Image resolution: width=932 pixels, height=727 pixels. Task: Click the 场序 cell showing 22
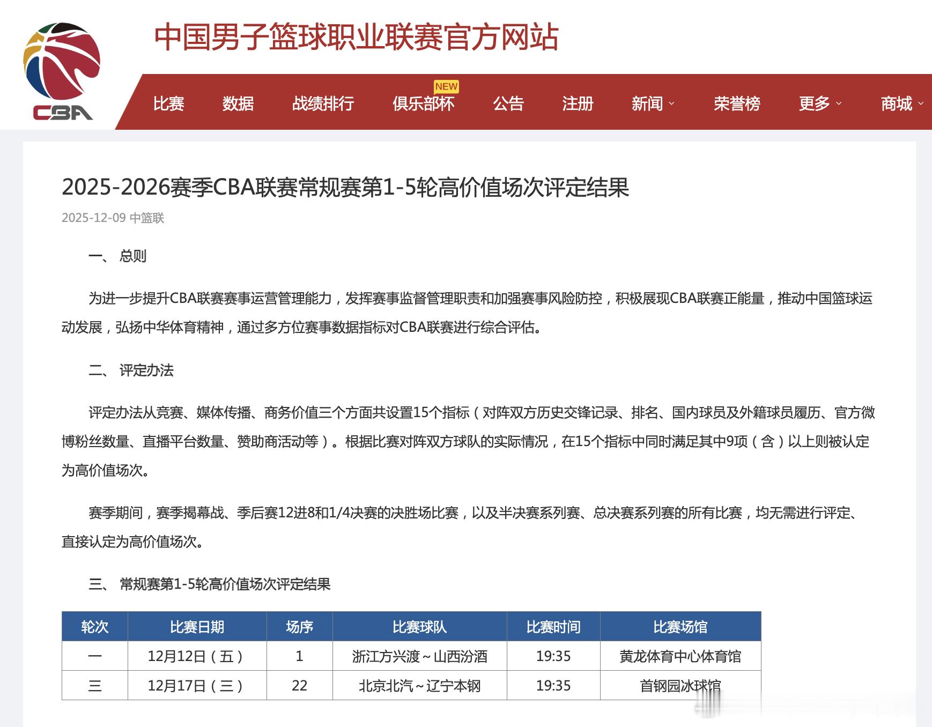[x=299, y=686]
